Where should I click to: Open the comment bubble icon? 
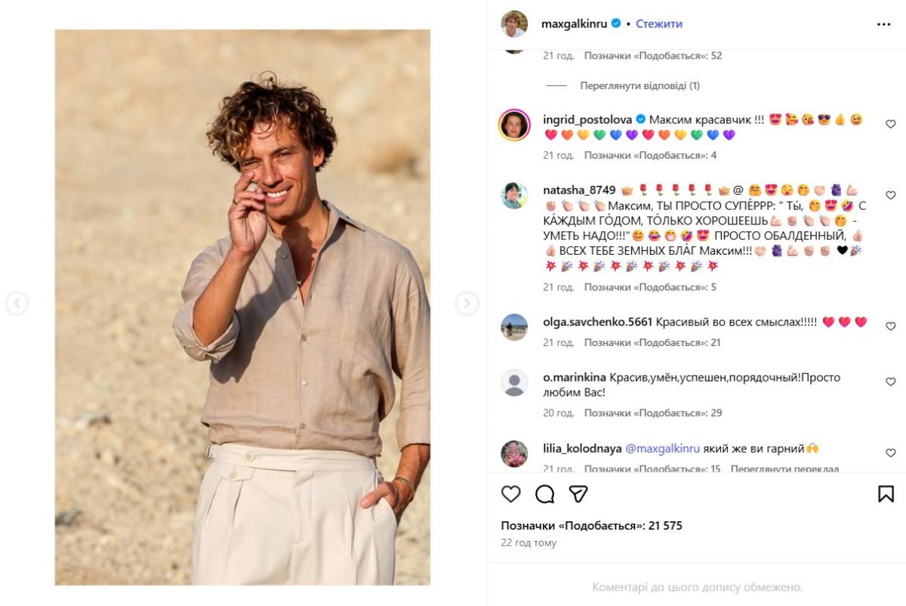pos(544,494)
